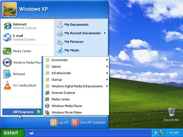Expand the InfraRecorder submenu arrow

107,73
